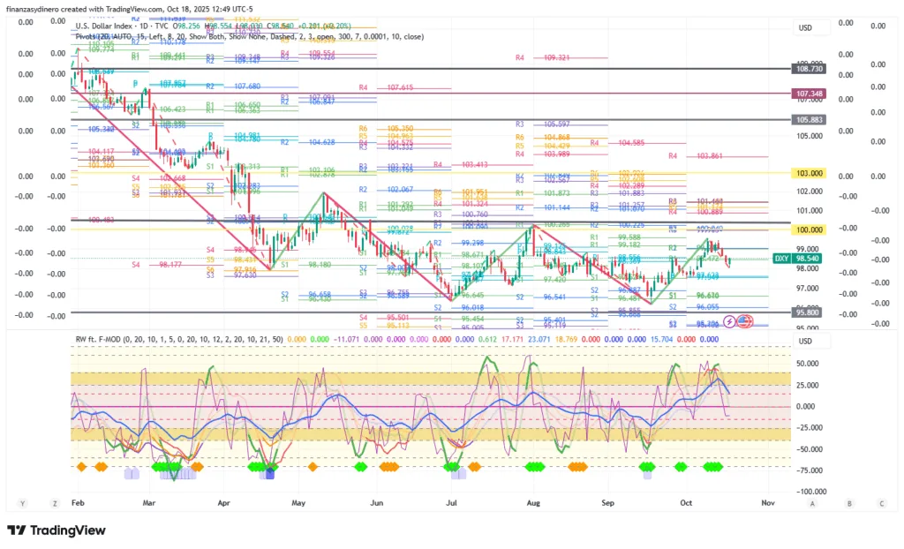The height and width of the screenshot is (549, 904).
Task: Click the yellow 100.000 price level label
Action: 809,229
